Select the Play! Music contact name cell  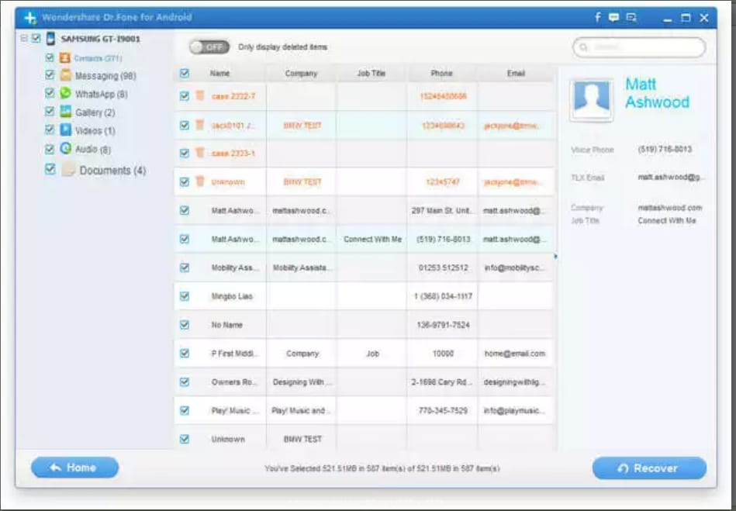(235, 410)
